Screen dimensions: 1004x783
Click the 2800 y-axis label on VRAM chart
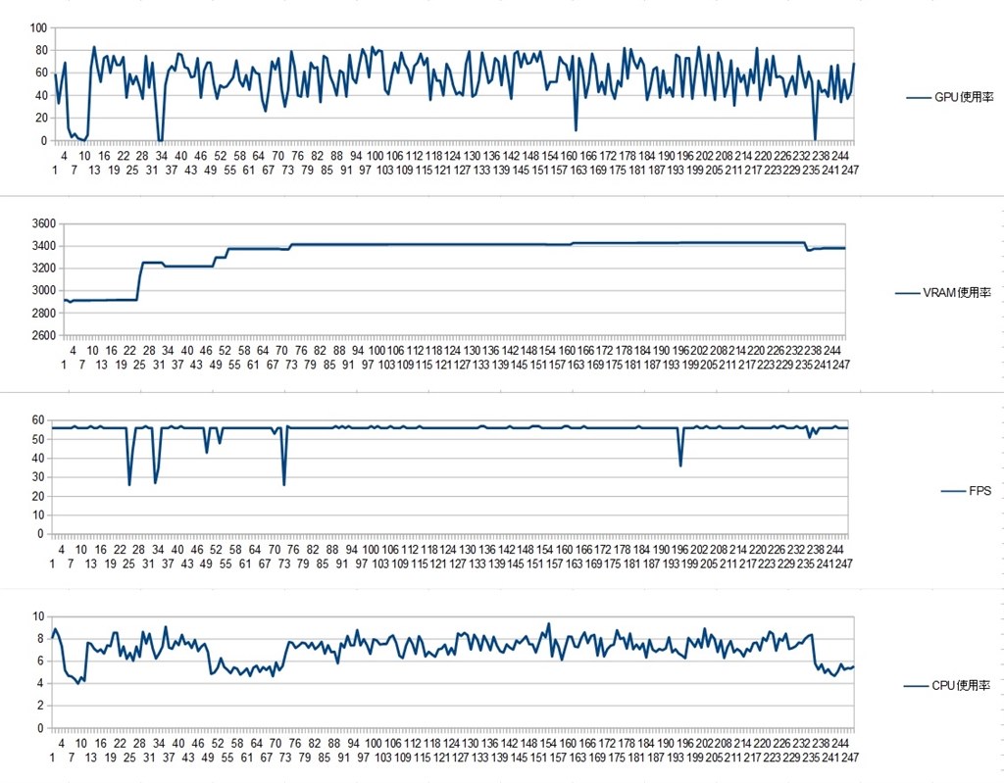[x=44, y=313]
